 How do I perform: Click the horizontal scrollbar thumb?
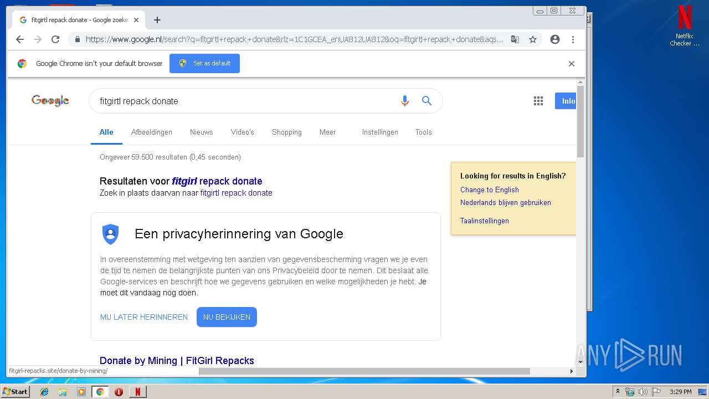click(x=364, y=371)
